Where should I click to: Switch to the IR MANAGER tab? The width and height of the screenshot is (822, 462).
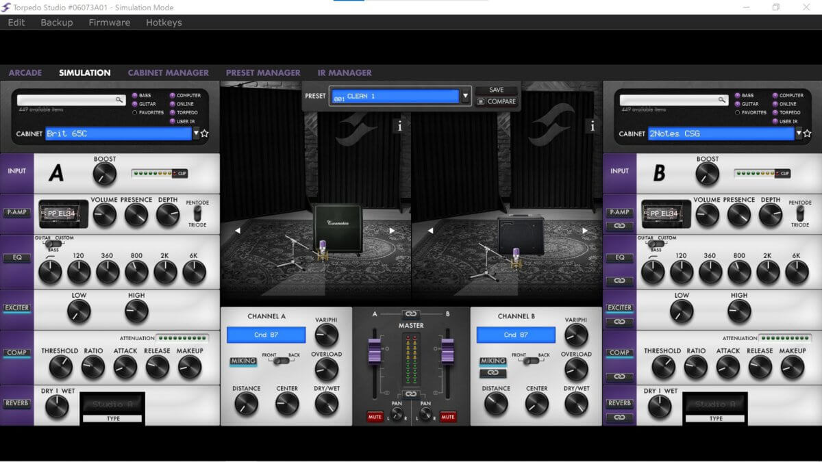pos(345,73)
